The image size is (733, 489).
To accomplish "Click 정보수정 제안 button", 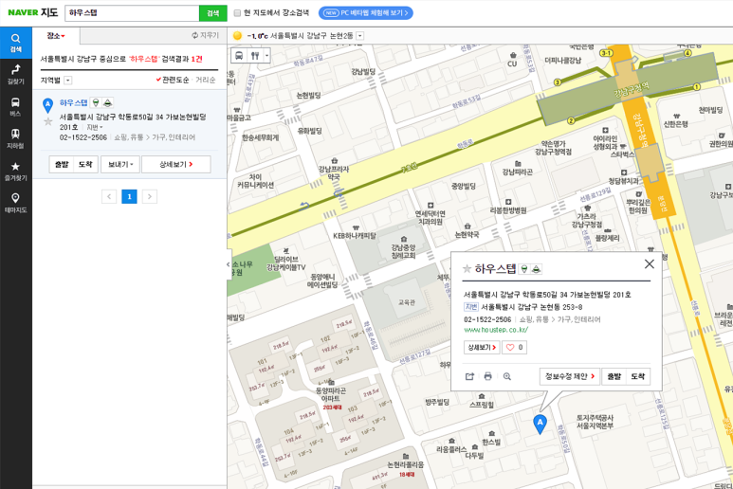I will [x=569, y=376].
